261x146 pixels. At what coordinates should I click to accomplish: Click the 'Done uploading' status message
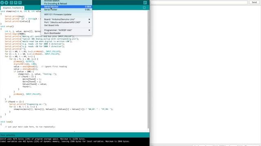8,135
